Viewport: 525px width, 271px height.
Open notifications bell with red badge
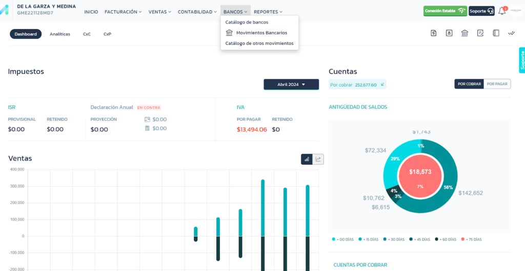pos(502,11)
